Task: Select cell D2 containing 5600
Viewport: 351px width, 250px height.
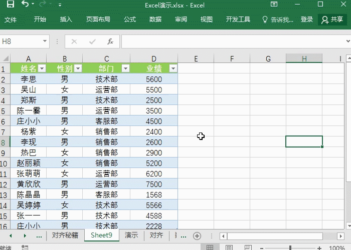Action: pos(154,79)
